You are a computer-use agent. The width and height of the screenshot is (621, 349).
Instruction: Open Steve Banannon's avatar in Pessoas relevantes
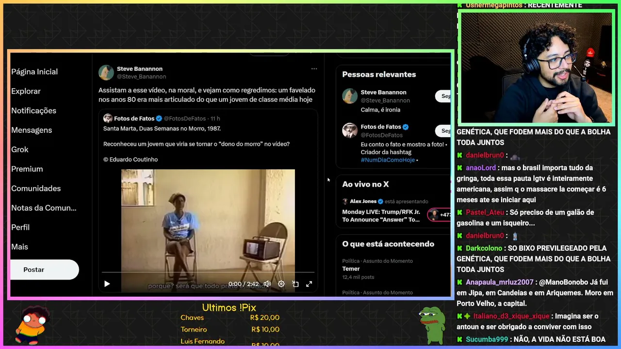tap(350, 96)
